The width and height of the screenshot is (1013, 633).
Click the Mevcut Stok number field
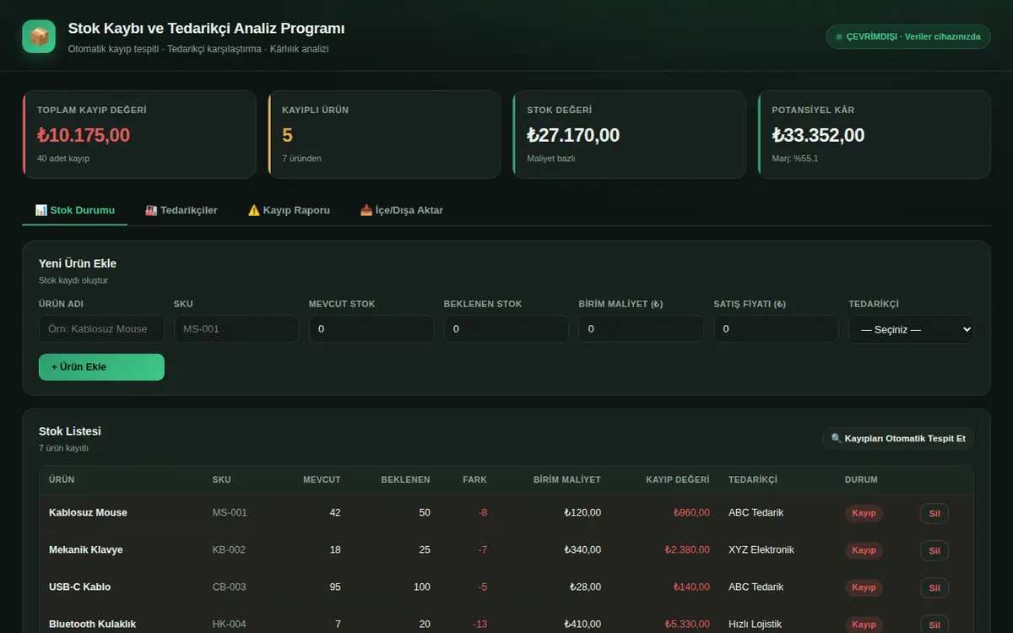[x=371, y=329]
